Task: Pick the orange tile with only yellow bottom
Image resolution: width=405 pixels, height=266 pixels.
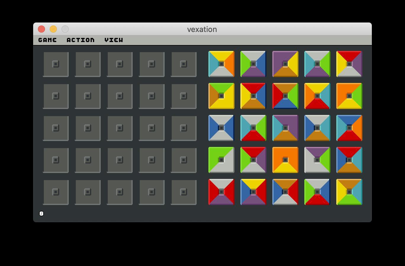Action: coord(285,160)
